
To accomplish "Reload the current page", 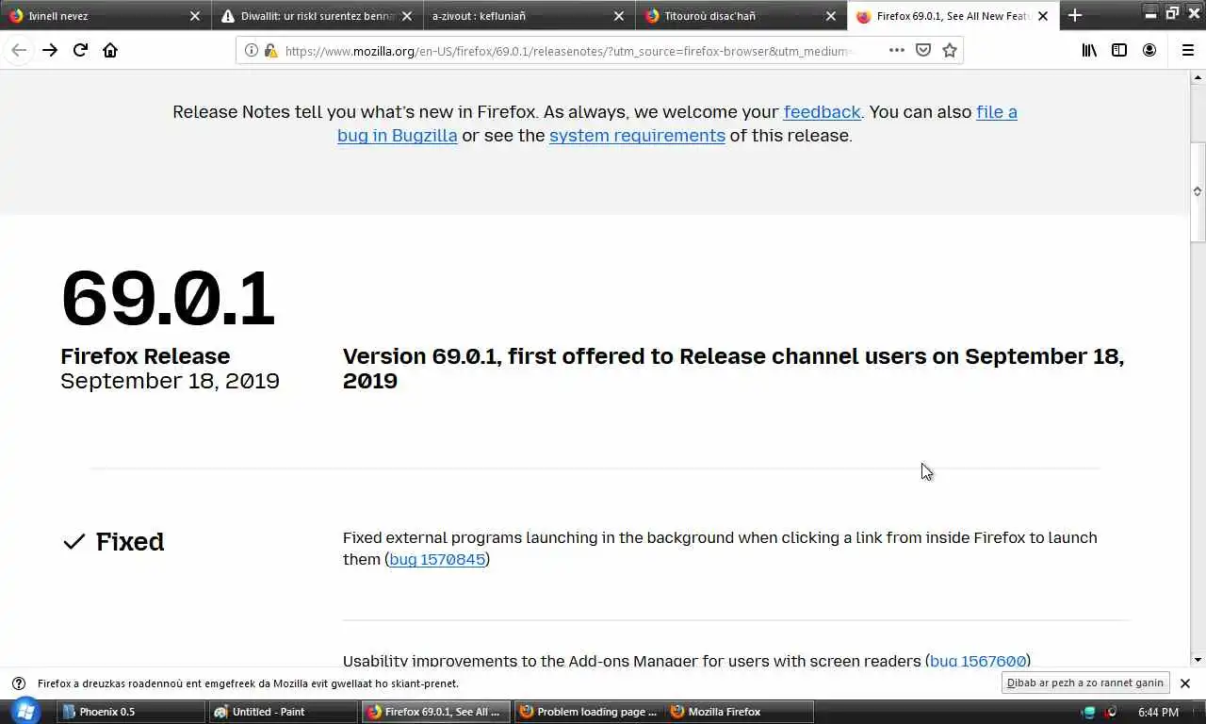I will tap(80, 50).
